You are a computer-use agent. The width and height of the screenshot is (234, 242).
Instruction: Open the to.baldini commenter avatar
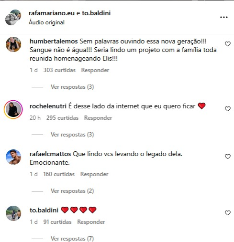(13, 213)
